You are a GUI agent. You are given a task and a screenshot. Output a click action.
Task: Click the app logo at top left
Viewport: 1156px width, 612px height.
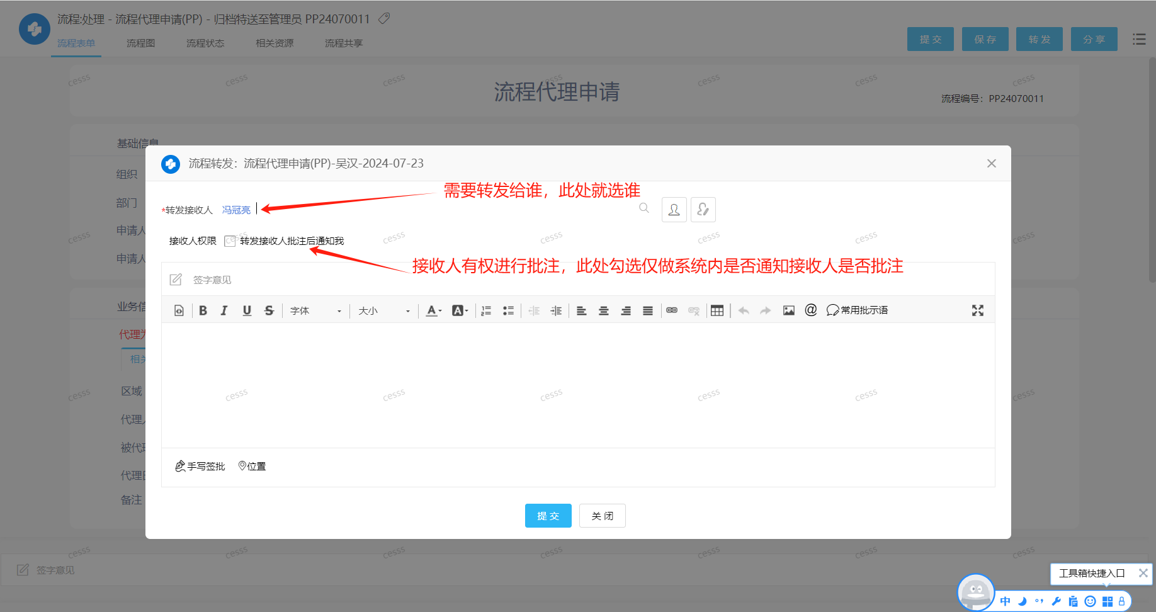35,29
